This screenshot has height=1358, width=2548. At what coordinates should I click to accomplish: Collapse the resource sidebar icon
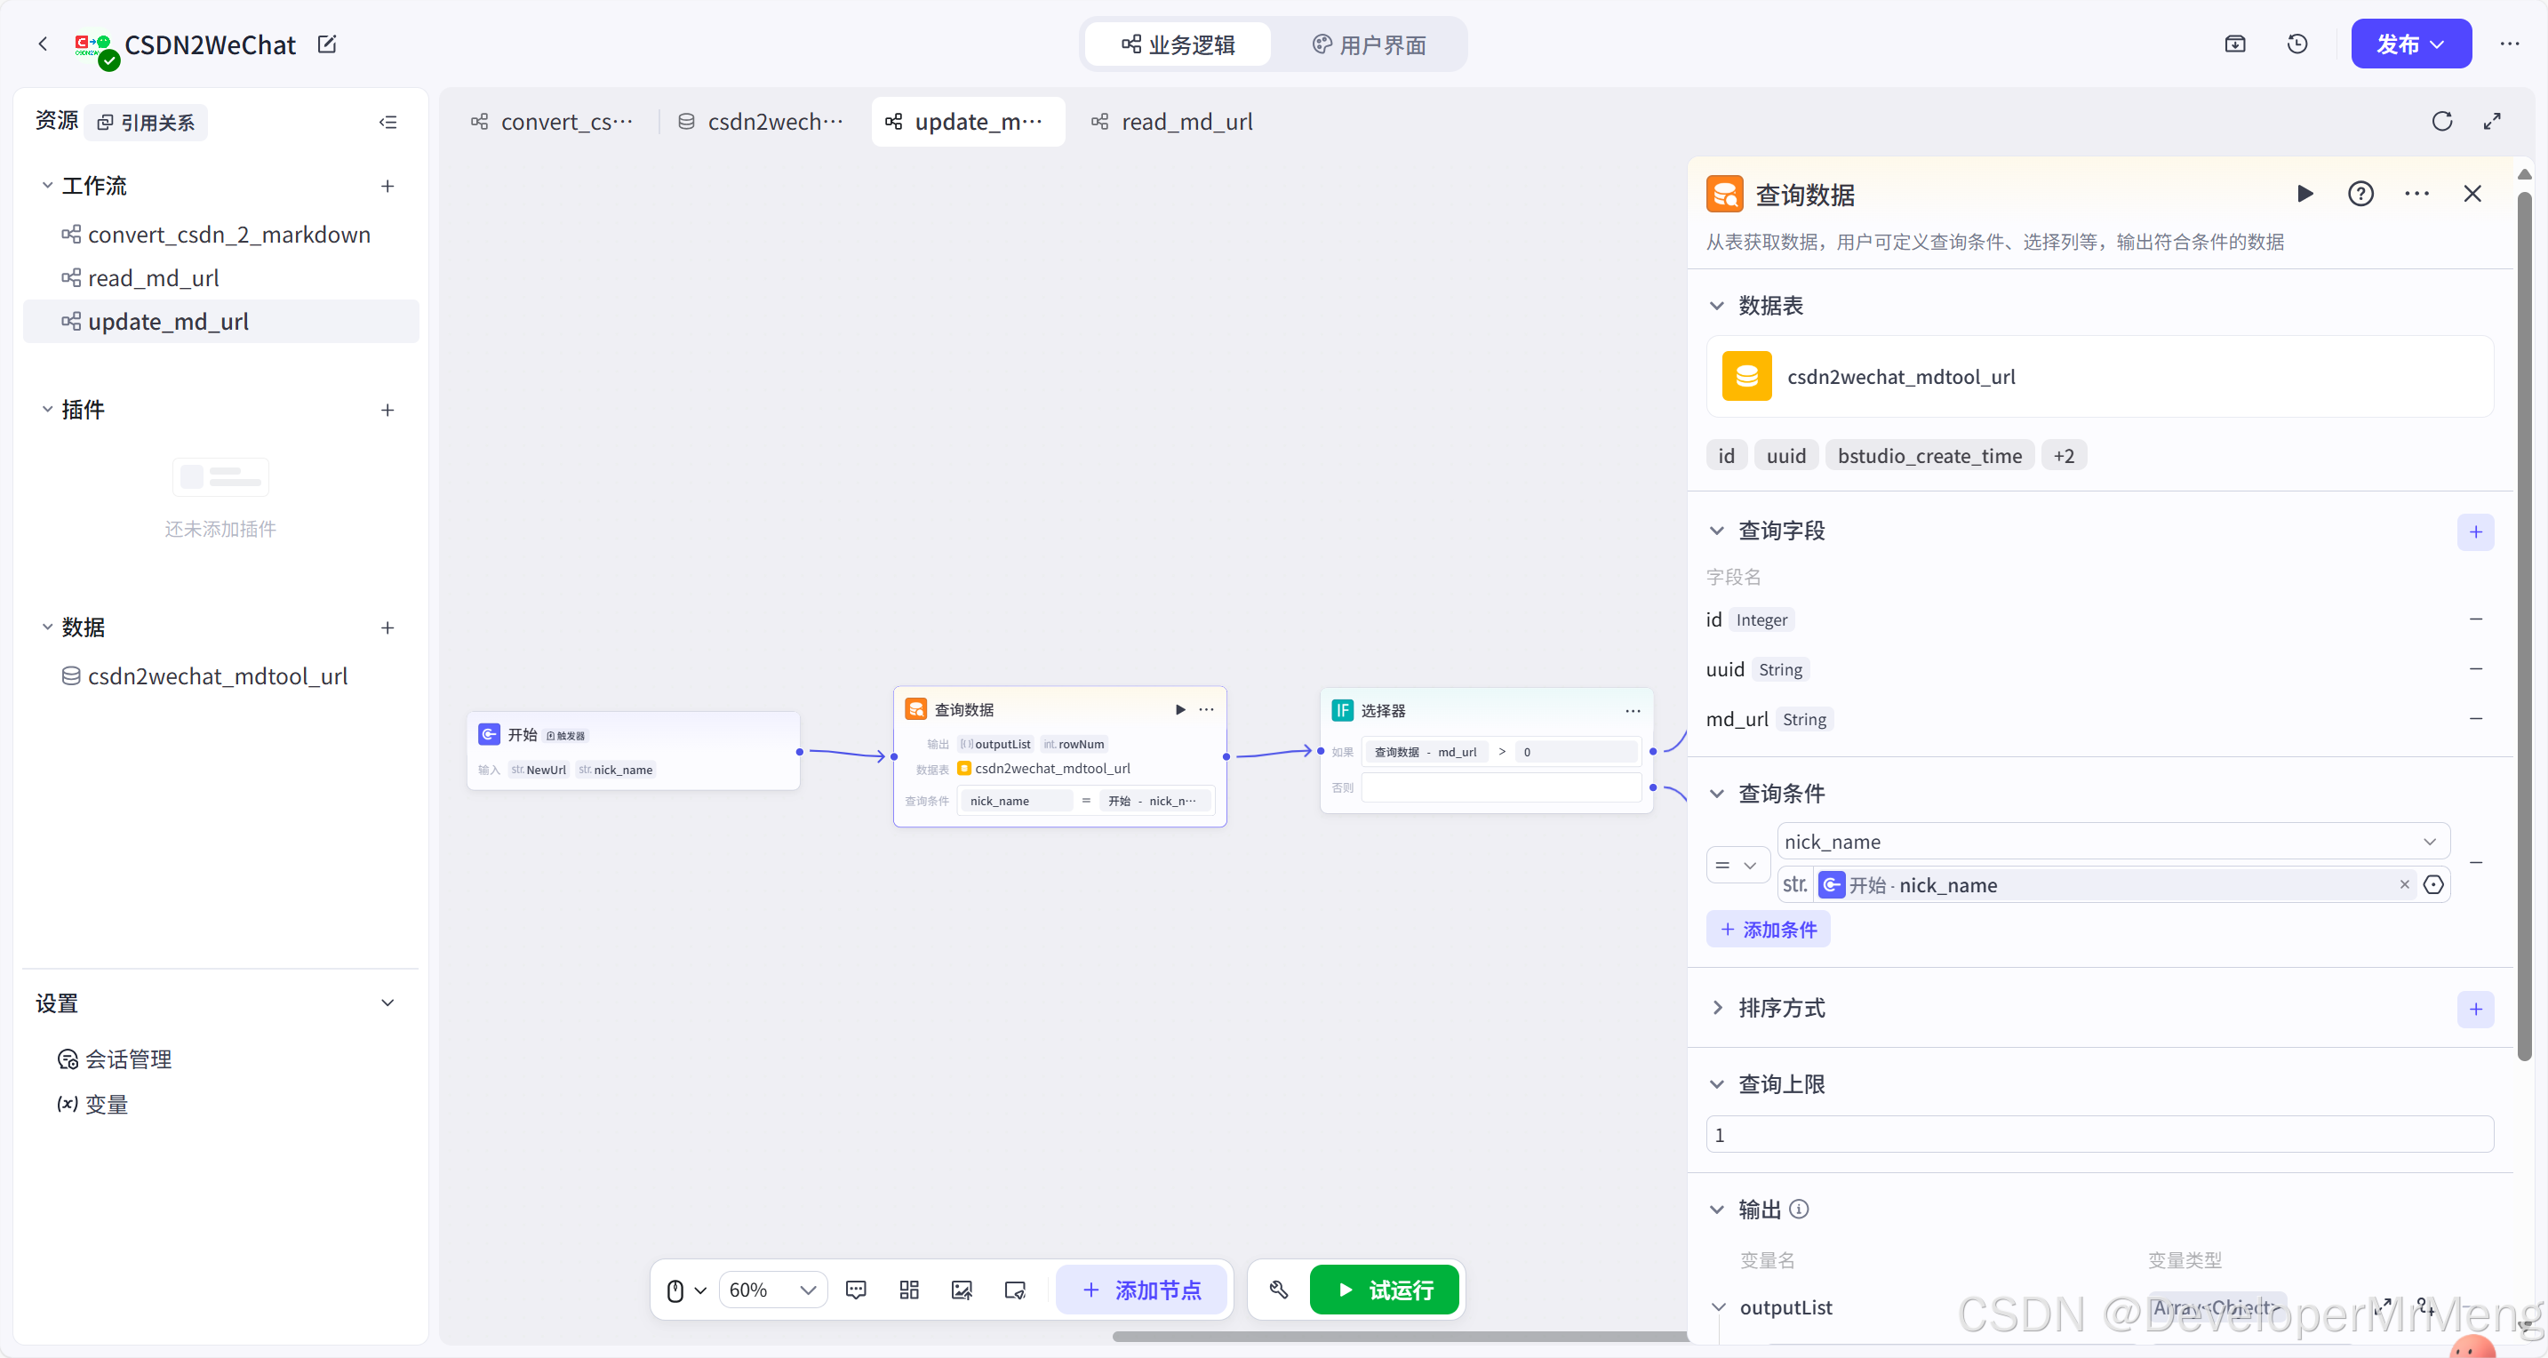387,123
